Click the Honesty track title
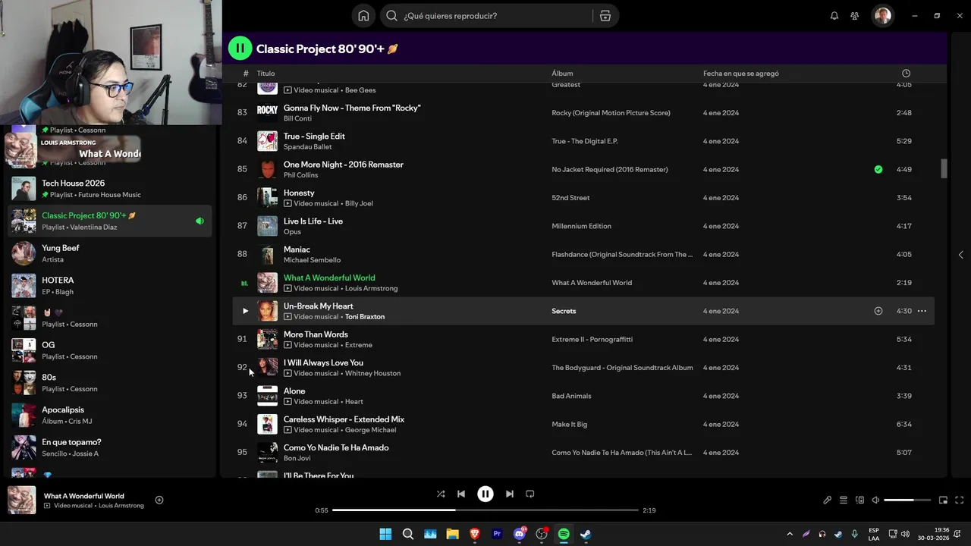 coord(299,193)
